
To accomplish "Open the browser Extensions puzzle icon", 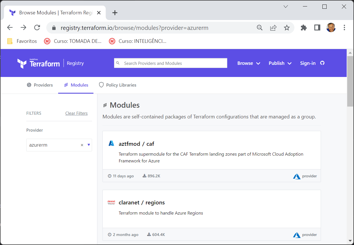I will coord(304,28).
